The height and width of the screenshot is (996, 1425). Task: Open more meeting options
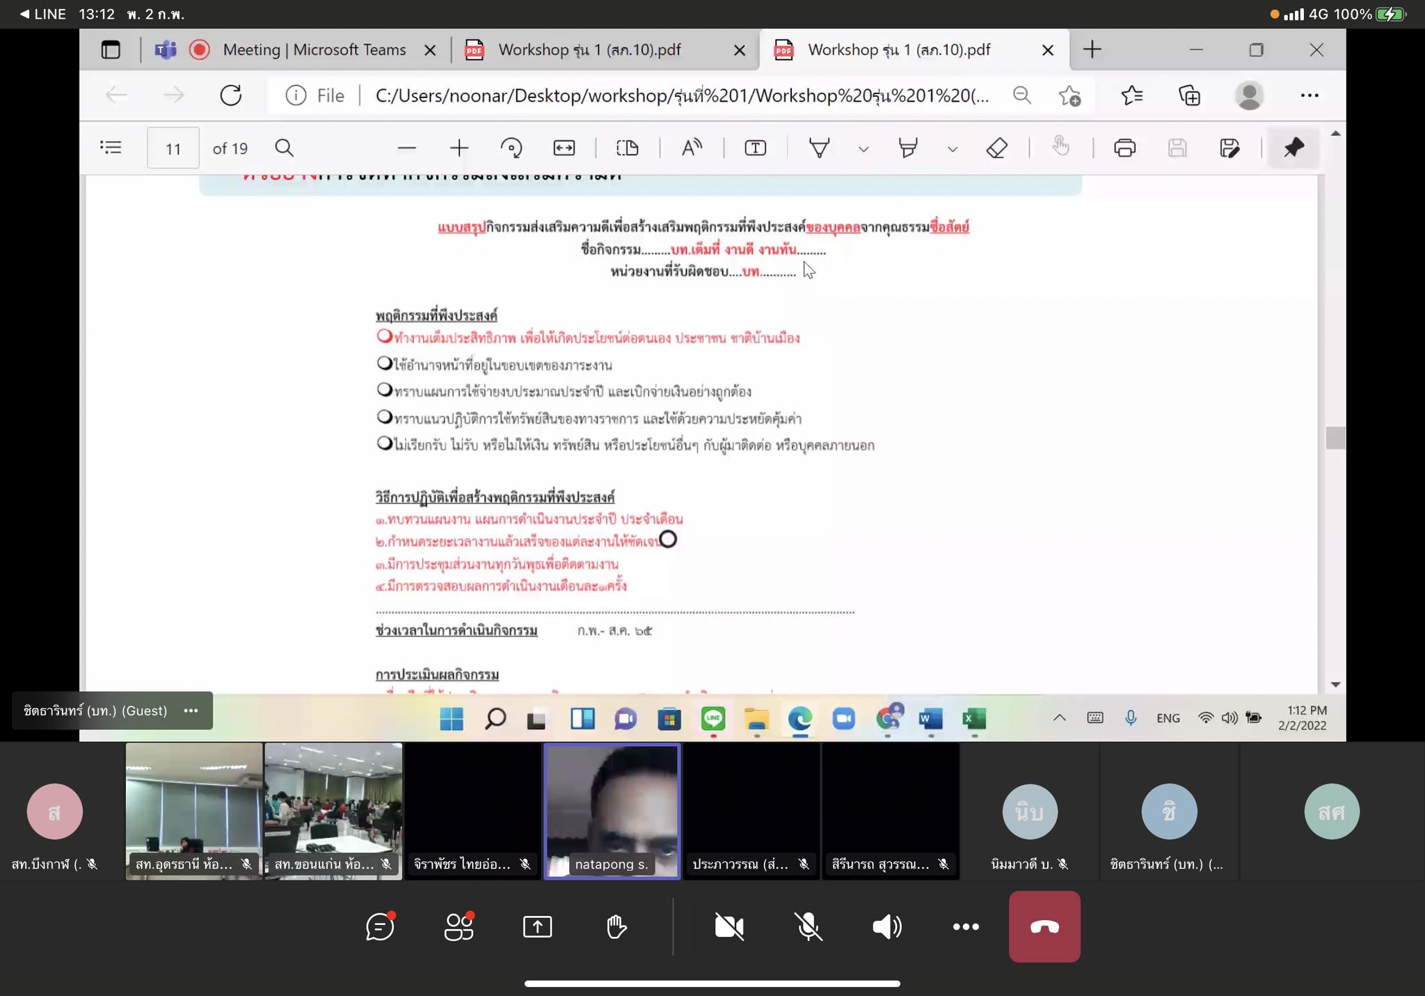[966, 926]
